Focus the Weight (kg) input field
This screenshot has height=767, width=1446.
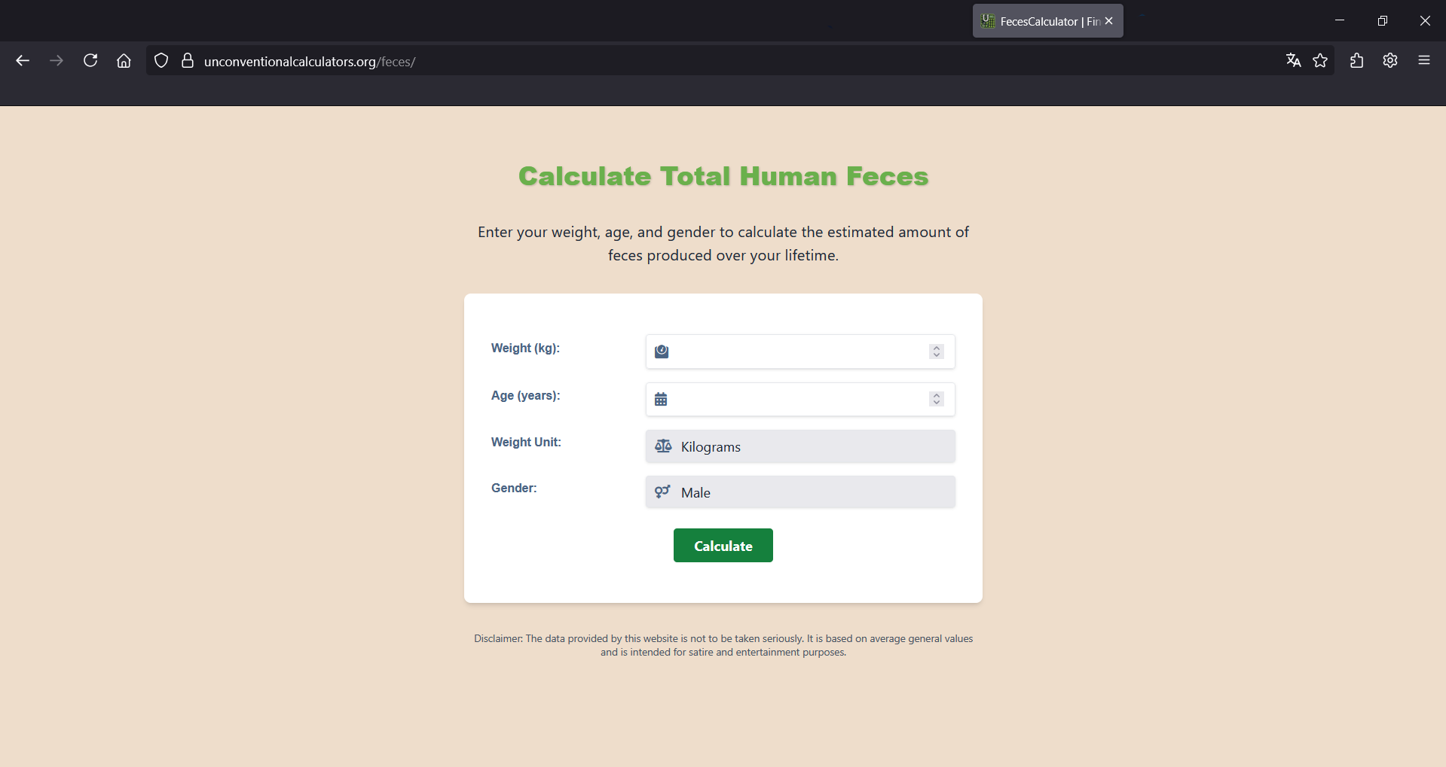coord(800,352)
